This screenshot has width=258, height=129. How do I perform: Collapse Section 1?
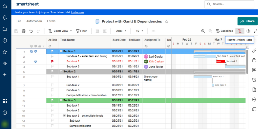click(61, 51)
